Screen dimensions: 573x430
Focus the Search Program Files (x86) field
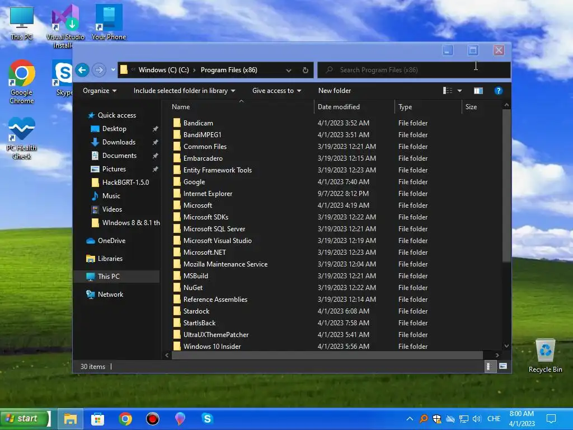pyautogui.click(x=414, y=70)
